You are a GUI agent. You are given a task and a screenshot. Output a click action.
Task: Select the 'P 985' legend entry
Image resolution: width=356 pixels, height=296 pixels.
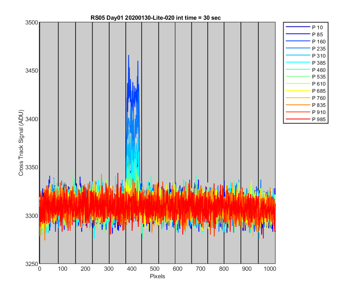tap(306, 119)
